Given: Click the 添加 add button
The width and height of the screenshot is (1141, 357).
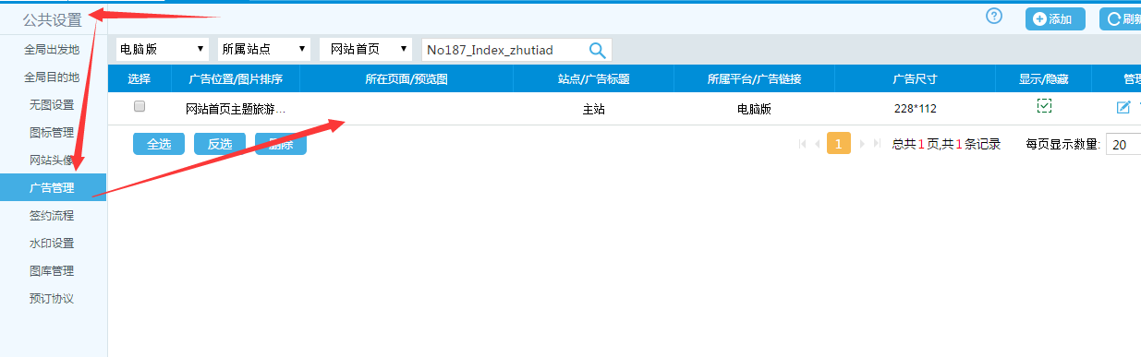Looking at the screenshot, I should [1055, 18].
